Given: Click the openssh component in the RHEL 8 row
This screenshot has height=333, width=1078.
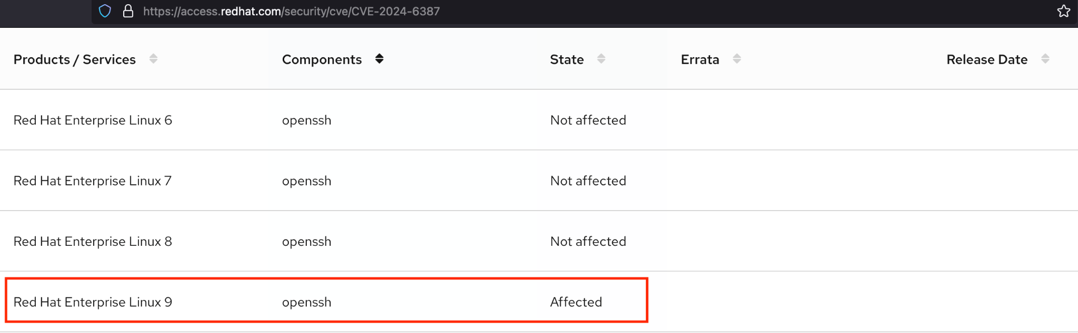Looking at the screenshot, I should [x=306, y=241].
